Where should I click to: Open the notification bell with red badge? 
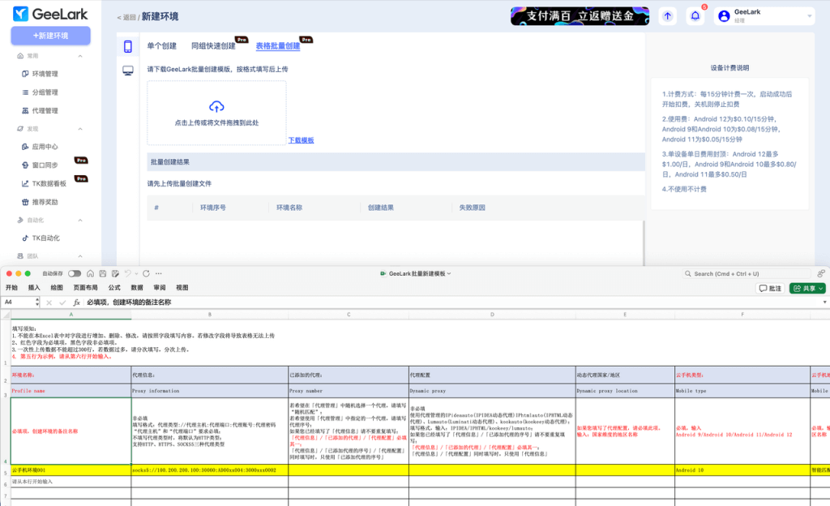(694, 15)
